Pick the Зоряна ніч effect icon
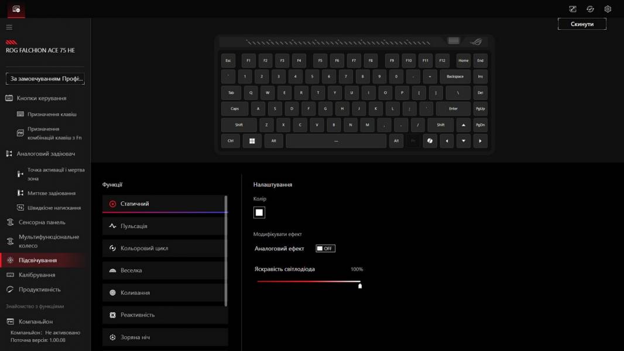The height and width of the screenshot is (351, 624). coord(113,338)
